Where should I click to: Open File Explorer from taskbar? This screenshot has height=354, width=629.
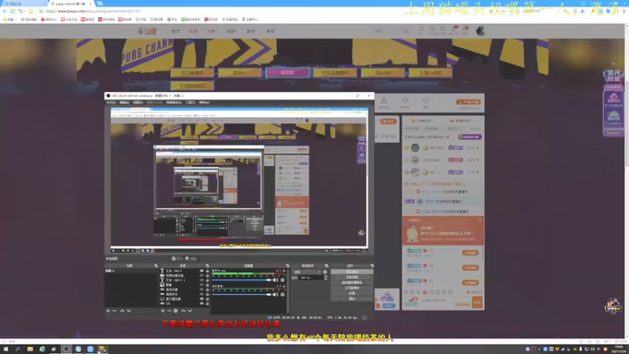(30, 349)
